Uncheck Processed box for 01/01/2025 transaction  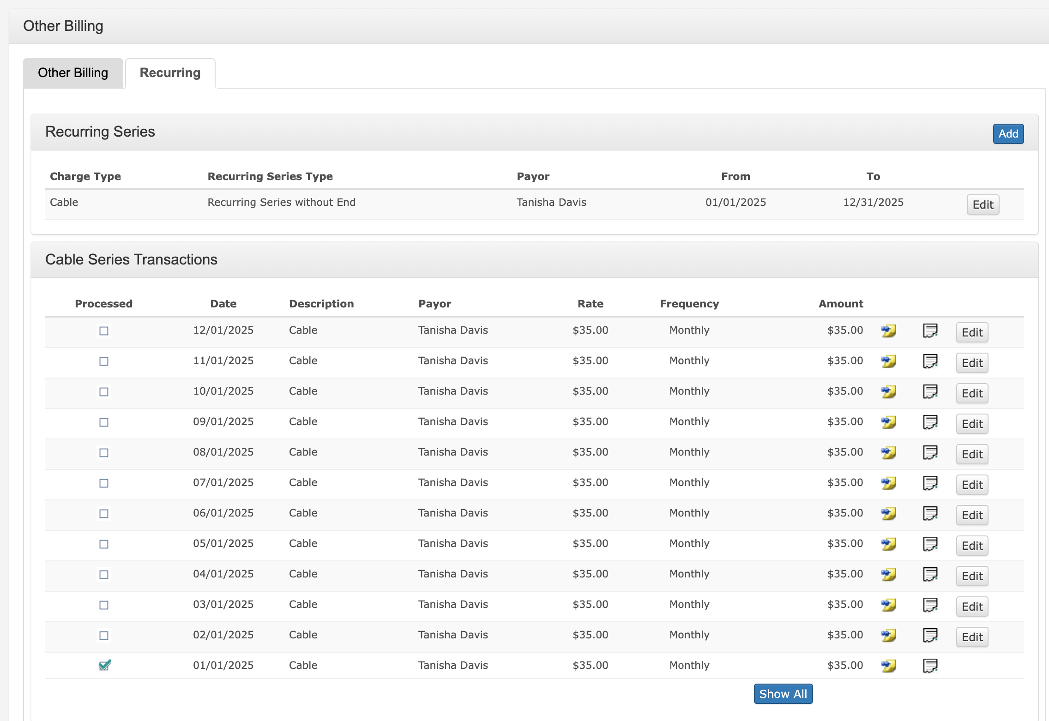[x=105, y=665]
